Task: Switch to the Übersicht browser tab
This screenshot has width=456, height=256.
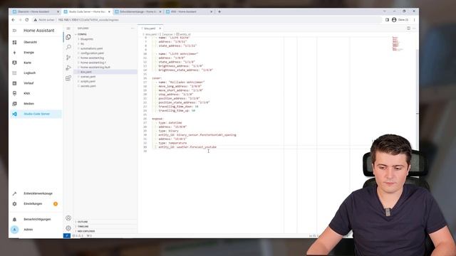Action: (35, 11)
